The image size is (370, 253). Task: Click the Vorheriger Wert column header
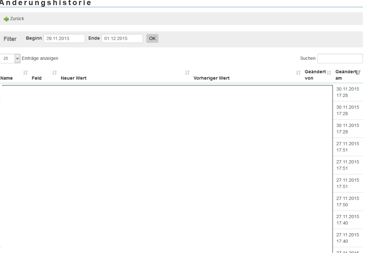click(x=212, y=78)
